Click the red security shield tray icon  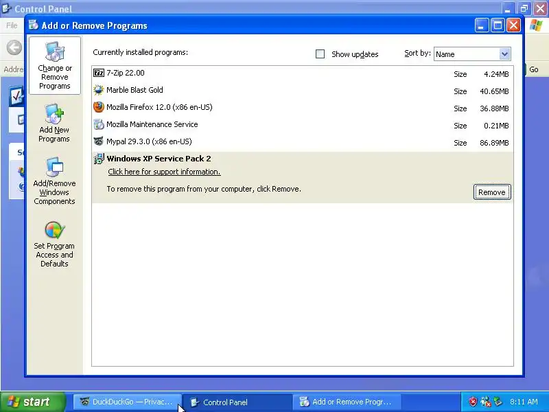pyautogui.click(x=473, y=402)
